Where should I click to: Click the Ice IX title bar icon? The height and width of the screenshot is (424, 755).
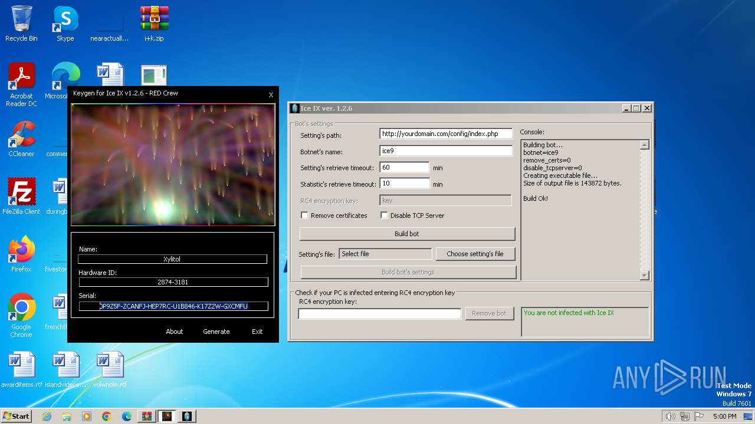click(x=295, y=108)
